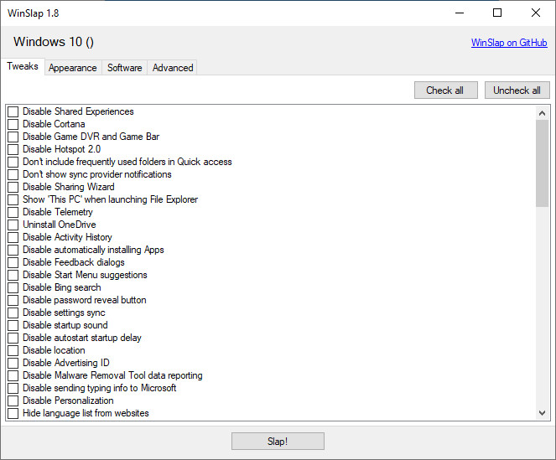Viewport: 556px width, 460px height.
Task: Tick Disable startup sound
Action: [13, 325]
